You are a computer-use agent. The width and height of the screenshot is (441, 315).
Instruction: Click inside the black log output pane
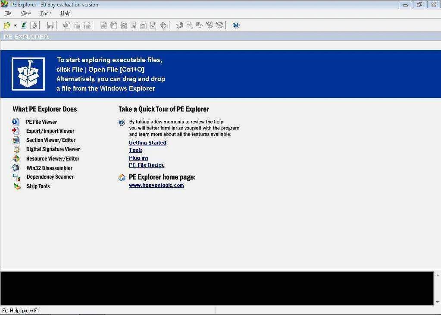point(217,288)
